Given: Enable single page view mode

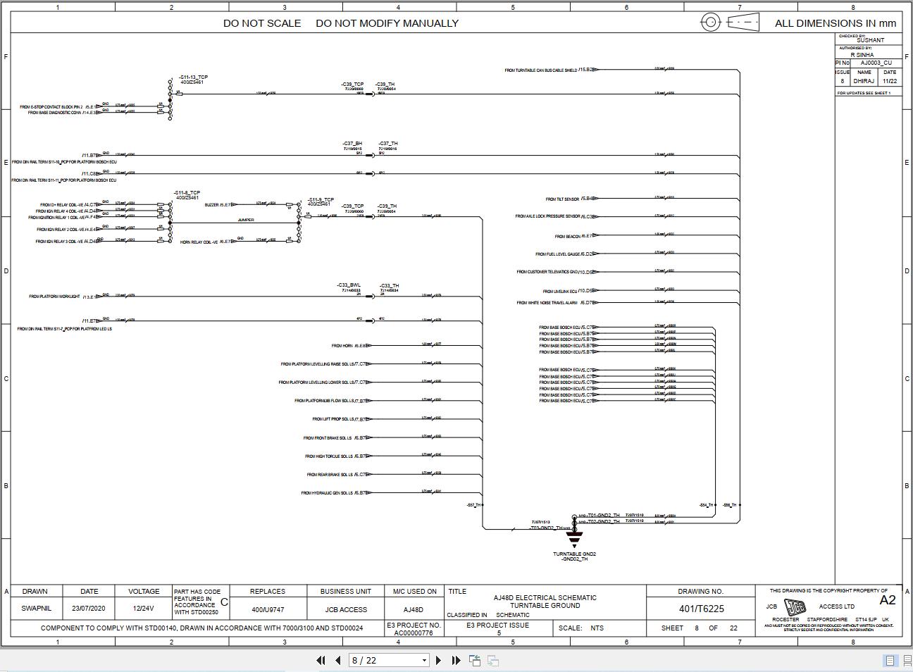Looking at the screenshot, I should tap(890, 660).
